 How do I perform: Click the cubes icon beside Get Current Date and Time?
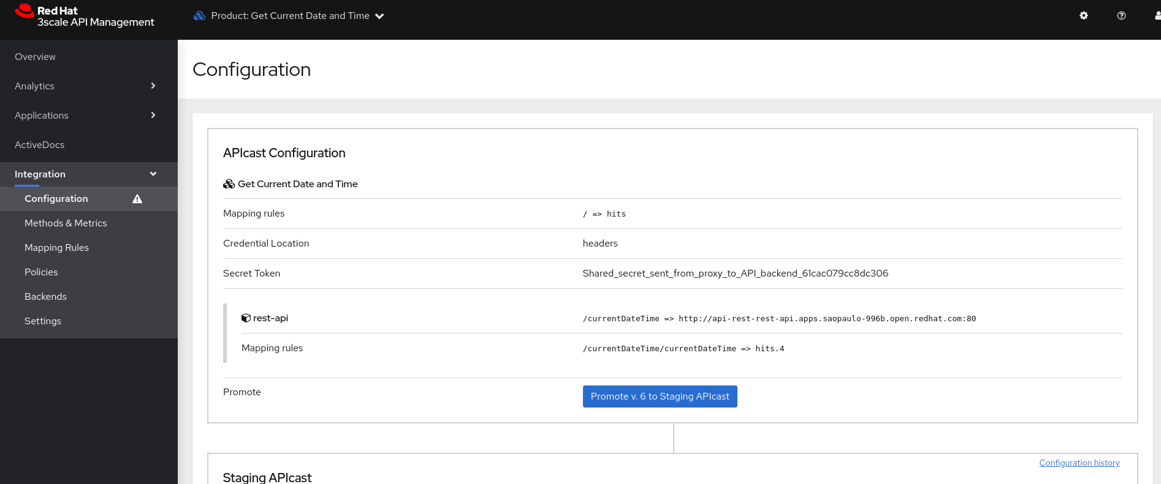click(x=229, y=184)
